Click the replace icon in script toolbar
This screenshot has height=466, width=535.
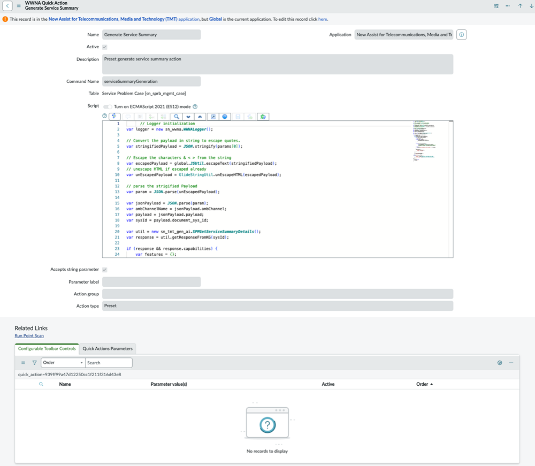(151, 117)
